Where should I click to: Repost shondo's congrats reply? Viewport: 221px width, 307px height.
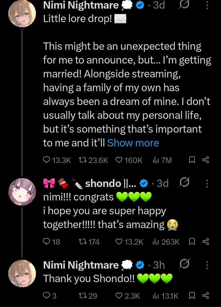pos(82,242)
